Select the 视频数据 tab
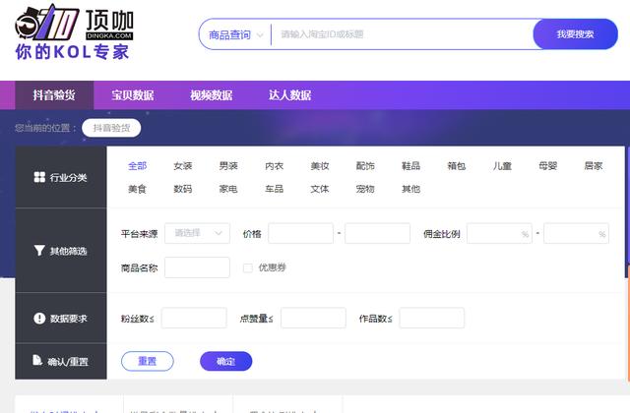This screenshot has height=413, width=630. 212,95
